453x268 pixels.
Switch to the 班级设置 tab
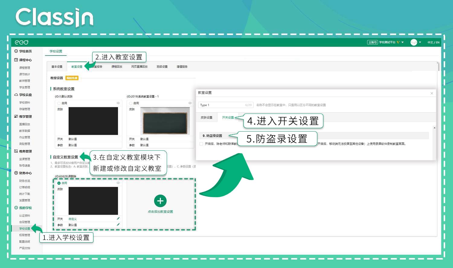pyautogui.click(x=162, y=67)
